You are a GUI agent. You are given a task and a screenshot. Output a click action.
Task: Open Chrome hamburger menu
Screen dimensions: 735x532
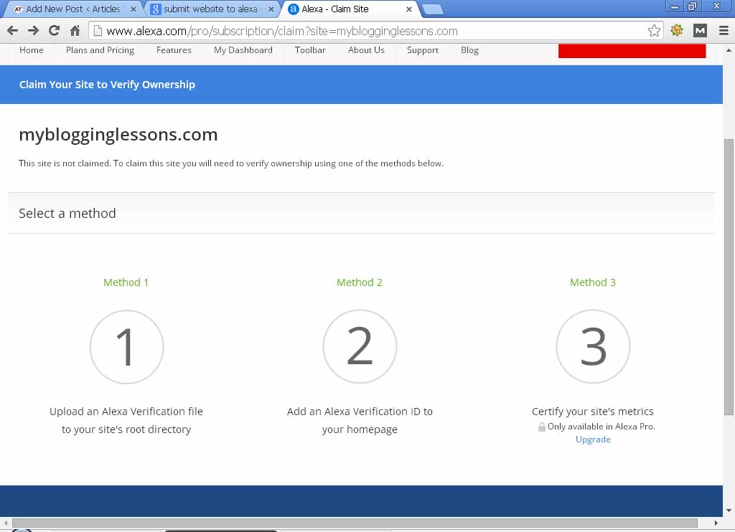click(724, 31)
